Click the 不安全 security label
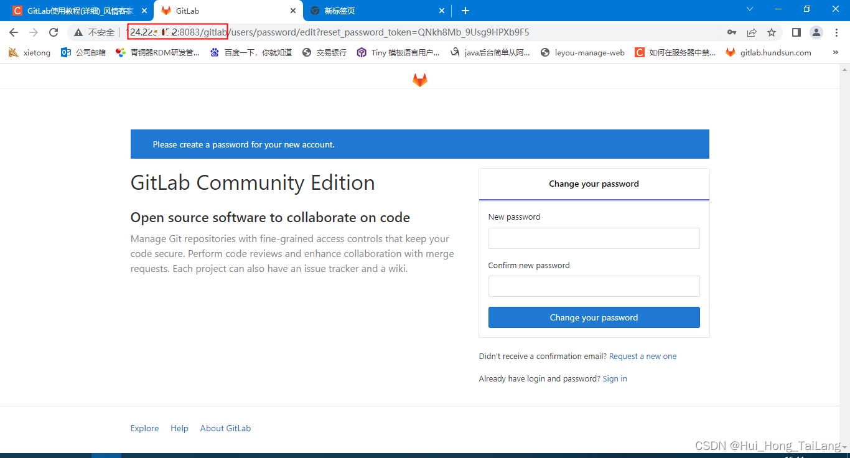Viewport: 850px width, 458px height. (x=101, y=32)
